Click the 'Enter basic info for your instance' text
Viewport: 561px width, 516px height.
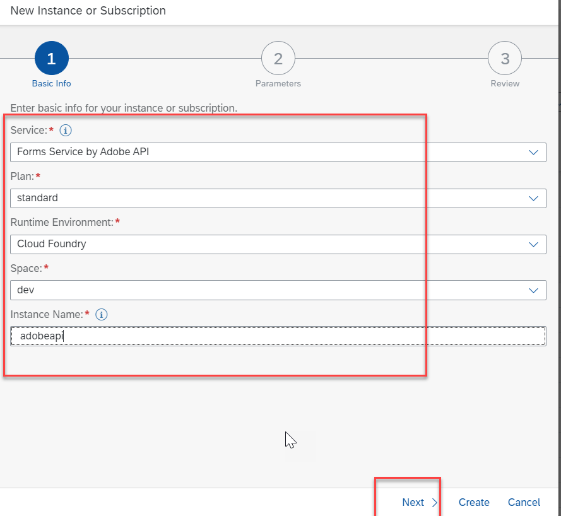coord(124,108)
